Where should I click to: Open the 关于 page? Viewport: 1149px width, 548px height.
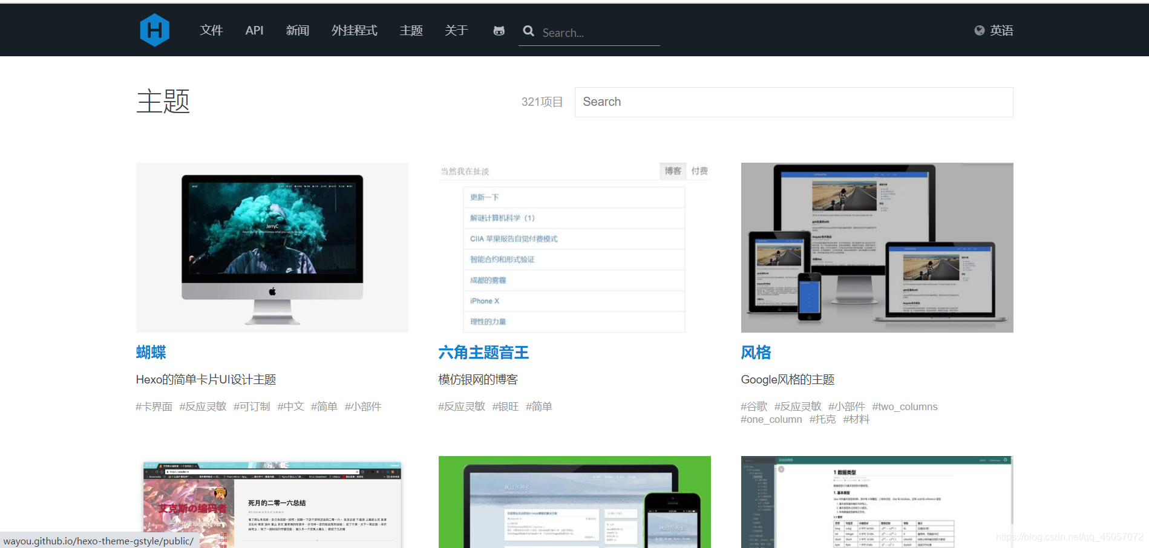coord(456,30)
